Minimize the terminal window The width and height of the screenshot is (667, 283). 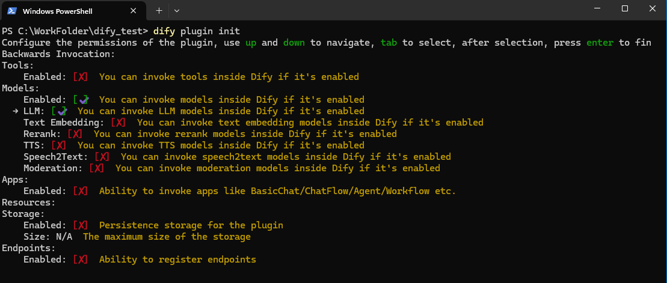[x=597, y=9]
